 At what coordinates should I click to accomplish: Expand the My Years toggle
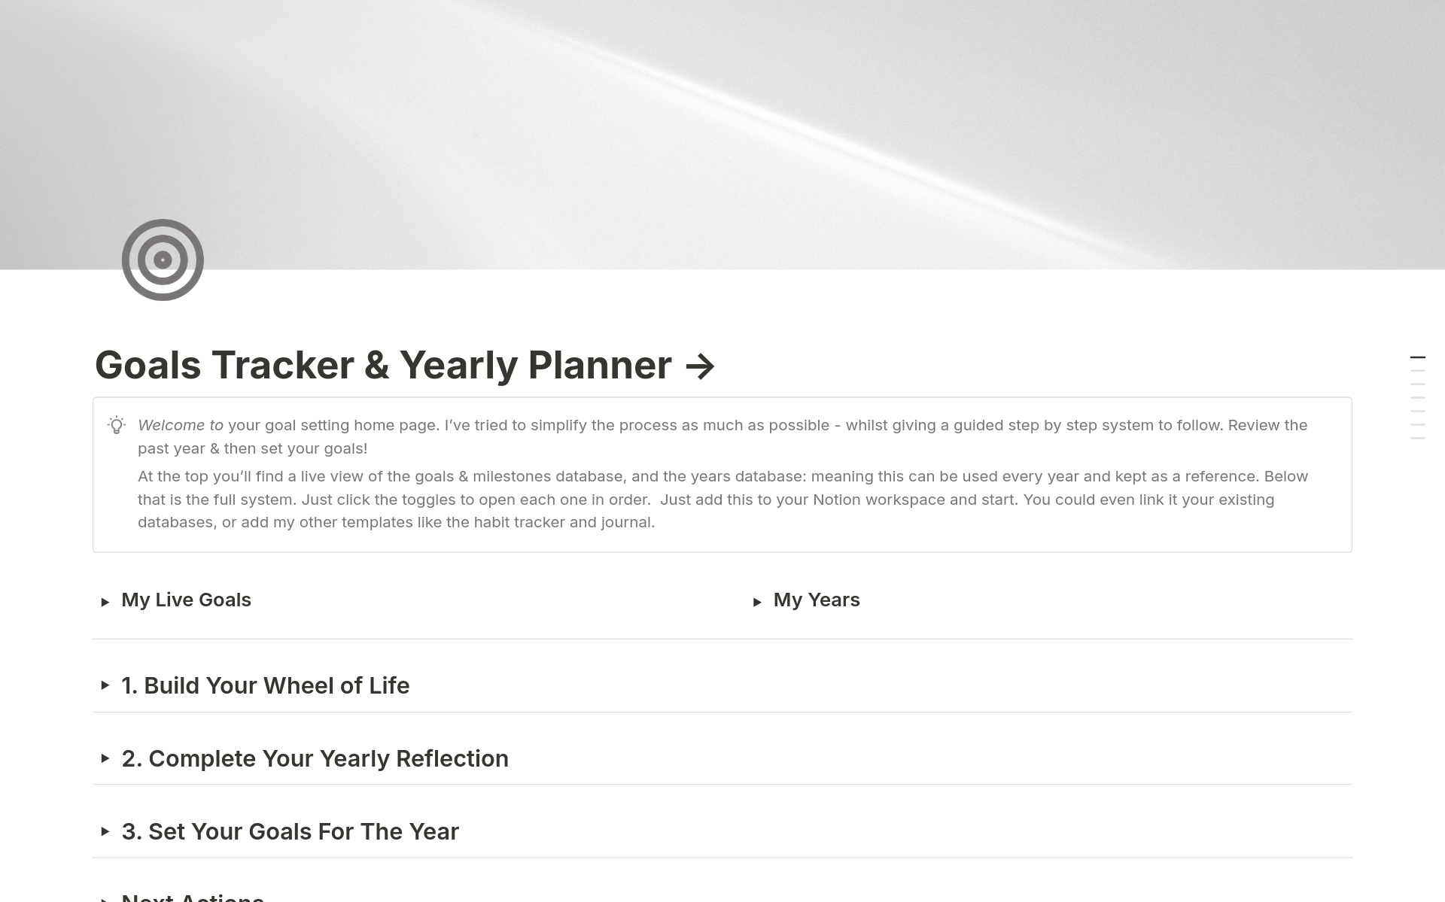759,602
